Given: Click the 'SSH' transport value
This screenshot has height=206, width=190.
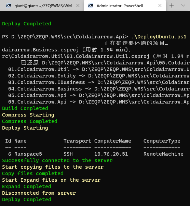Looking at the screenshot, I should [68, 154].
